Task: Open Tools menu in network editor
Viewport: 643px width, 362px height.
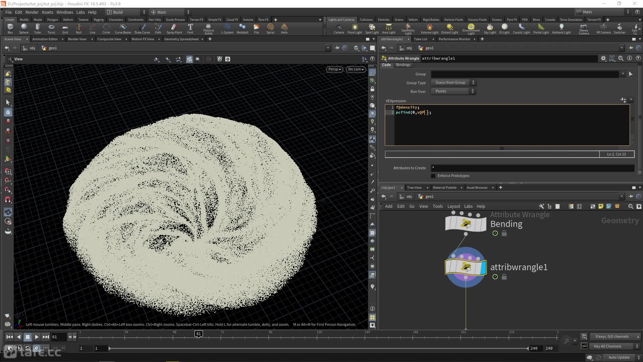Action: pos(437,206)
